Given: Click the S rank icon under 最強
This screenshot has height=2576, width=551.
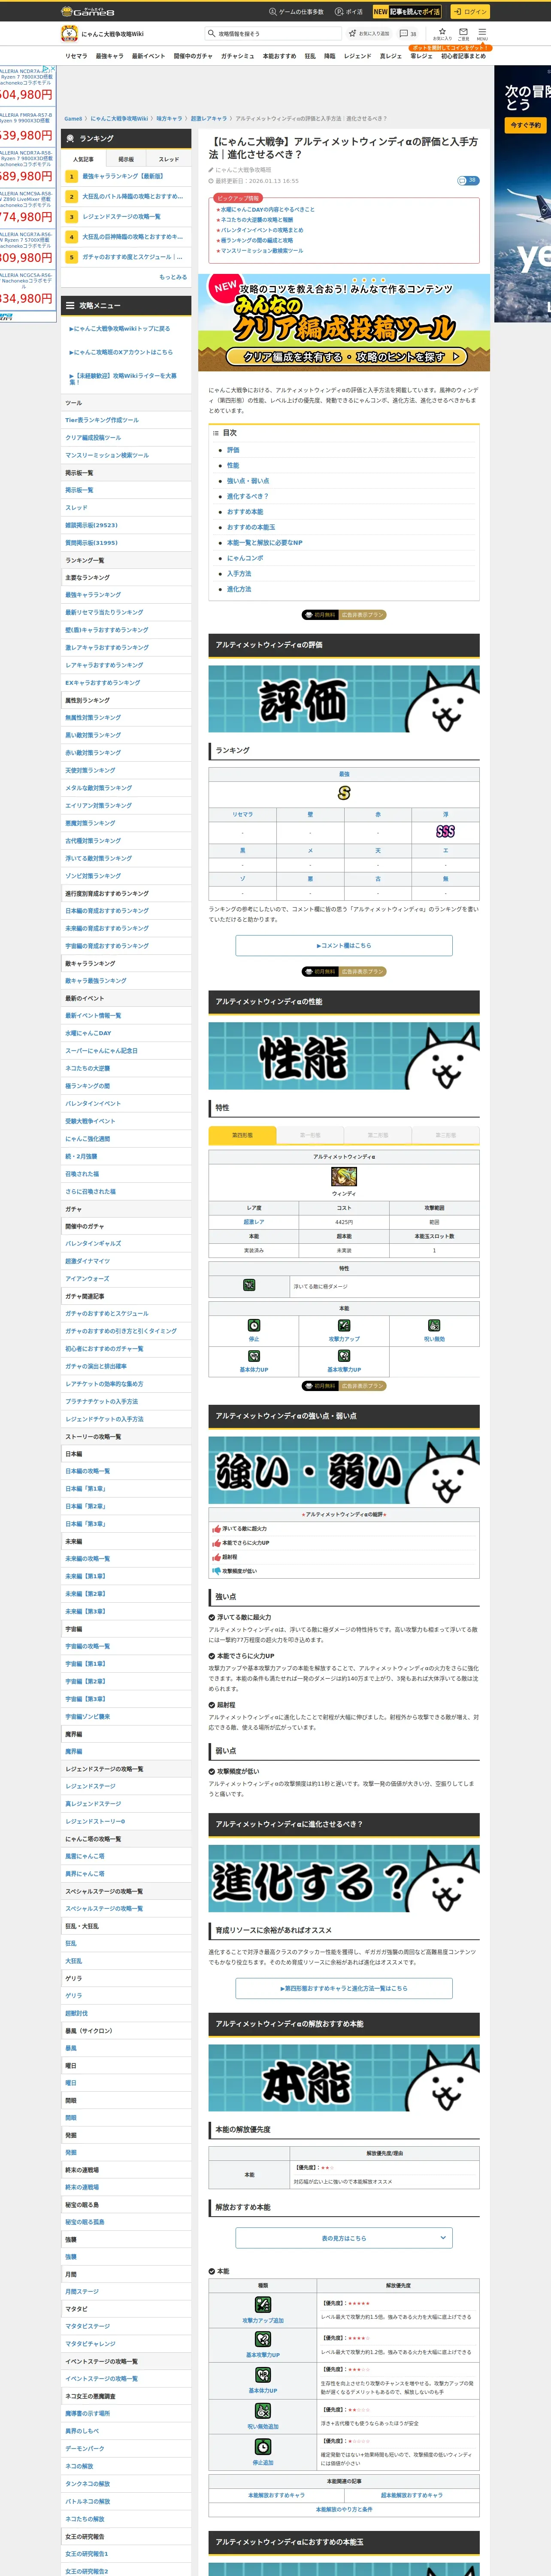Looking at the screenshot, I should pos(344,793).
